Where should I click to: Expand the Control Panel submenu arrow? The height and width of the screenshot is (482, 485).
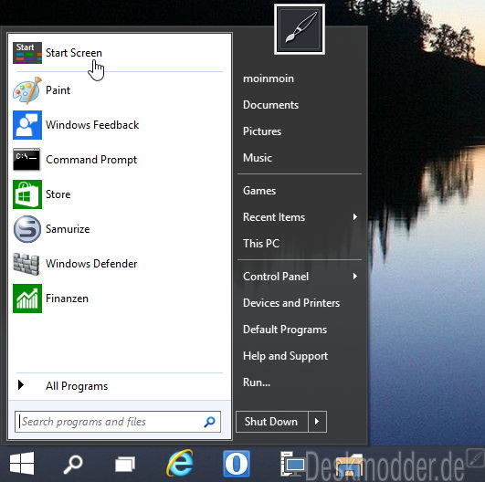pyautogui.click(x=355, y=276)
